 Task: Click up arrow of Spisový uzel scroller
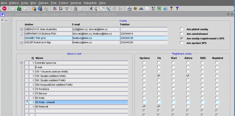21,63
